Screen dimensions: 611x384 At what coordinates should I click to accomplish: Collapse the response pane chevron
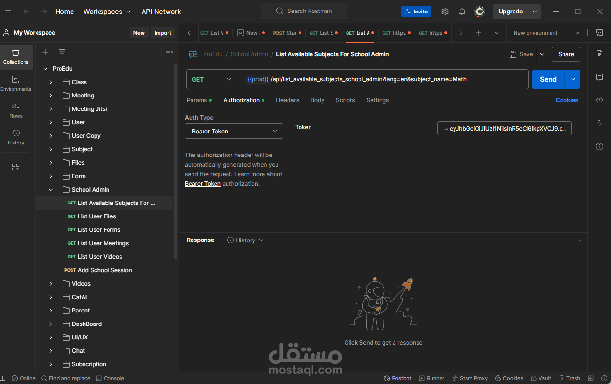tap(580, 240)
